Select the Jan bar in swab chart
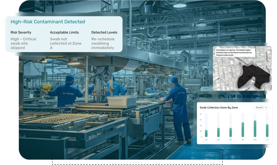The image size is (277, 165). (x=206, y=133)
